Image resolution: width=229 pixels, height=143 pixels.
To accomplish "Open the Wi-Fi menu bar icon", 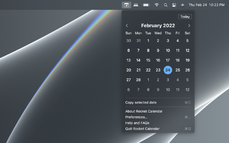I will coord(156,5).
